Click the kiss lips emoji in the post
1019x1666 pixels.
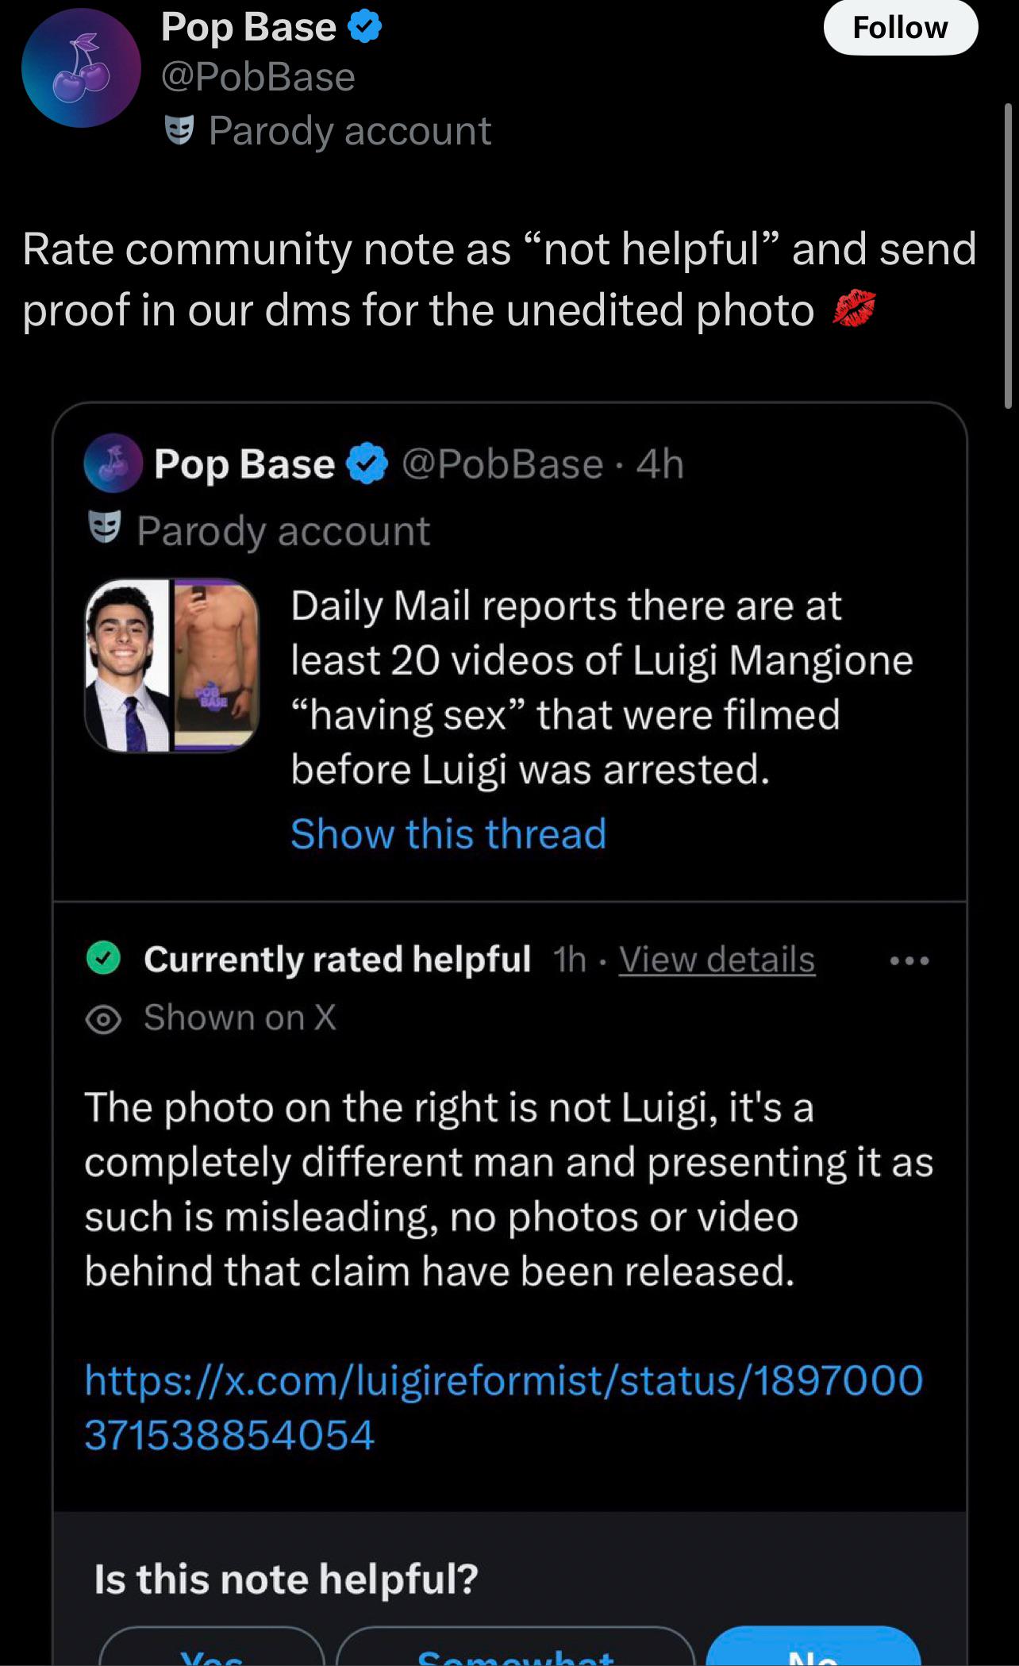click(853, 310)
